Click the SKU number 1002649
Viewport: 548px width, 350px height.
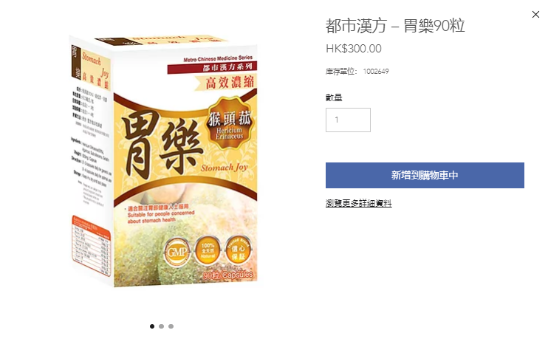coord(376,72)
